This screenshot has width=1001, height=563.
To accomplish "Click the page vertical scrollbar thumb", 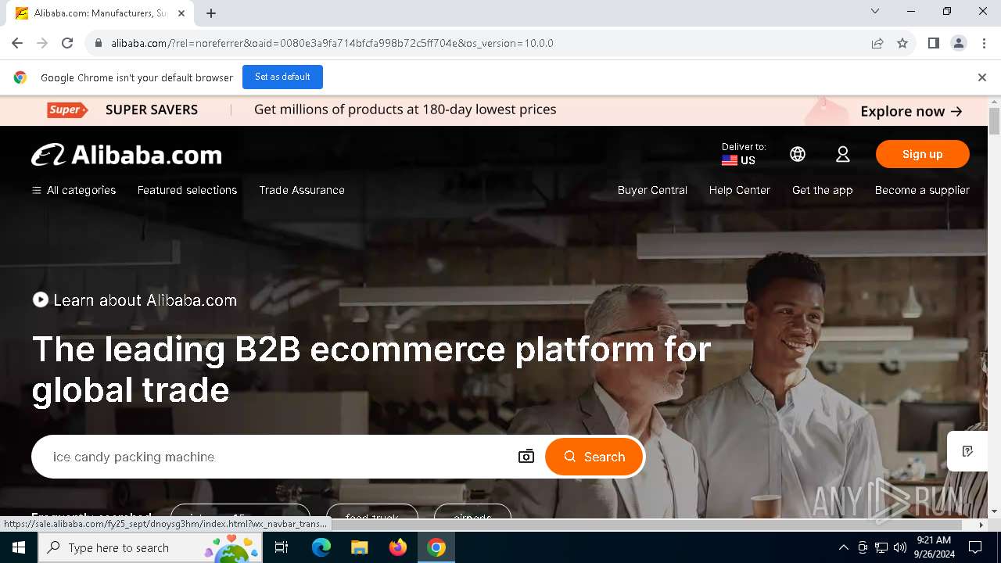I will coord(994,121).
